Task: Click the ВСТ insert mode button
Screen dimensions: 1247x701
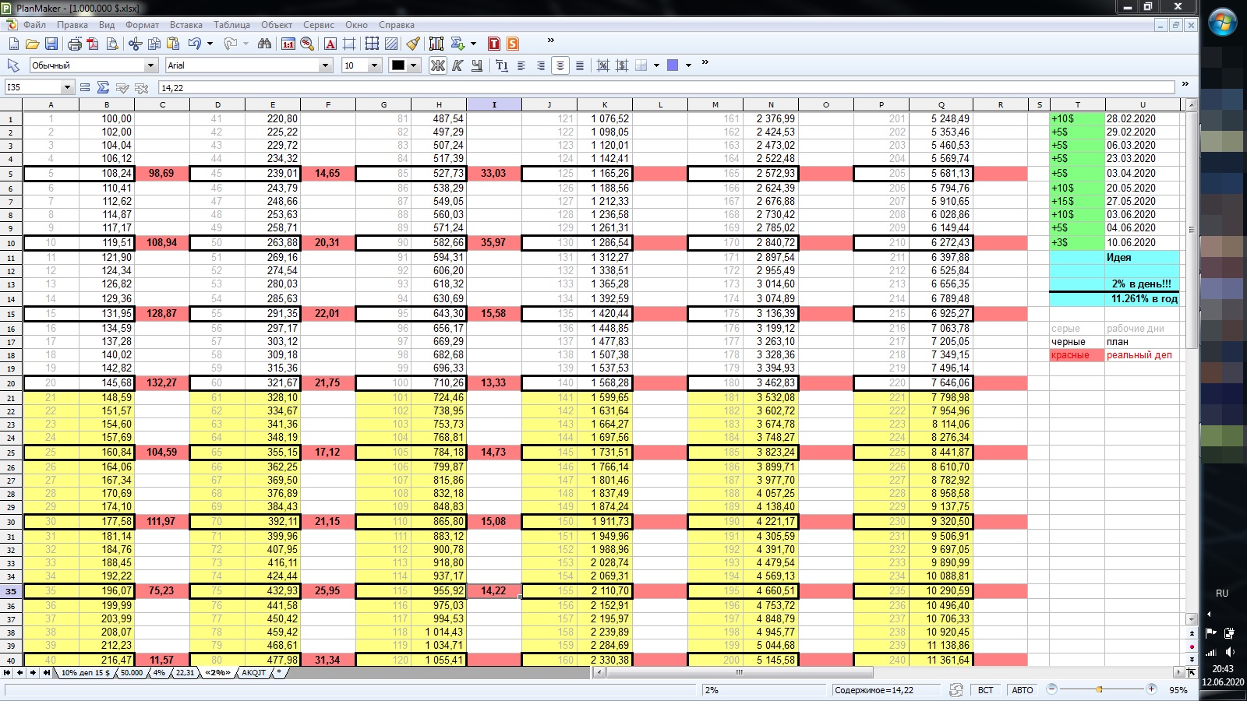Action: click(x=985, y=690)
